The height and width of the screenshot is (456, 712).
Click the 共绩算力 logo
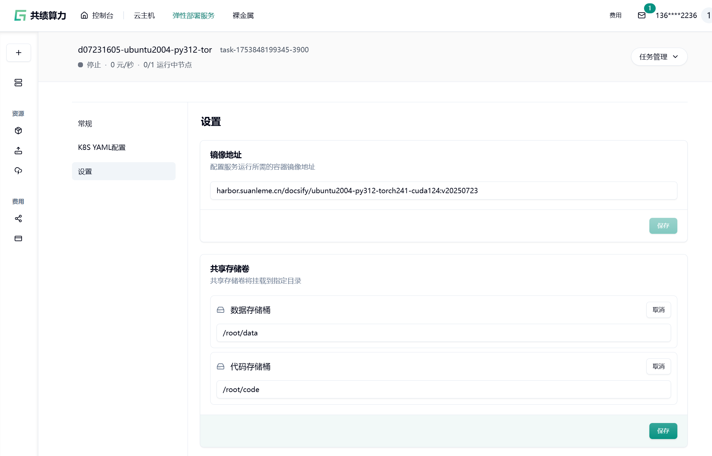point(40,15)
